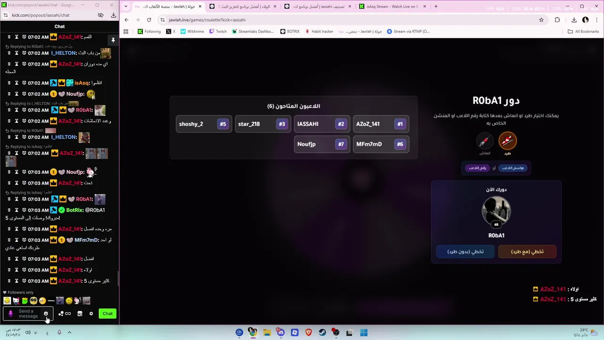Image resolution: width=604 pixels, height=340 pixels.
Task: Open the Streamlabs Dashboard bookmark
Action: (x=252, y=32)
